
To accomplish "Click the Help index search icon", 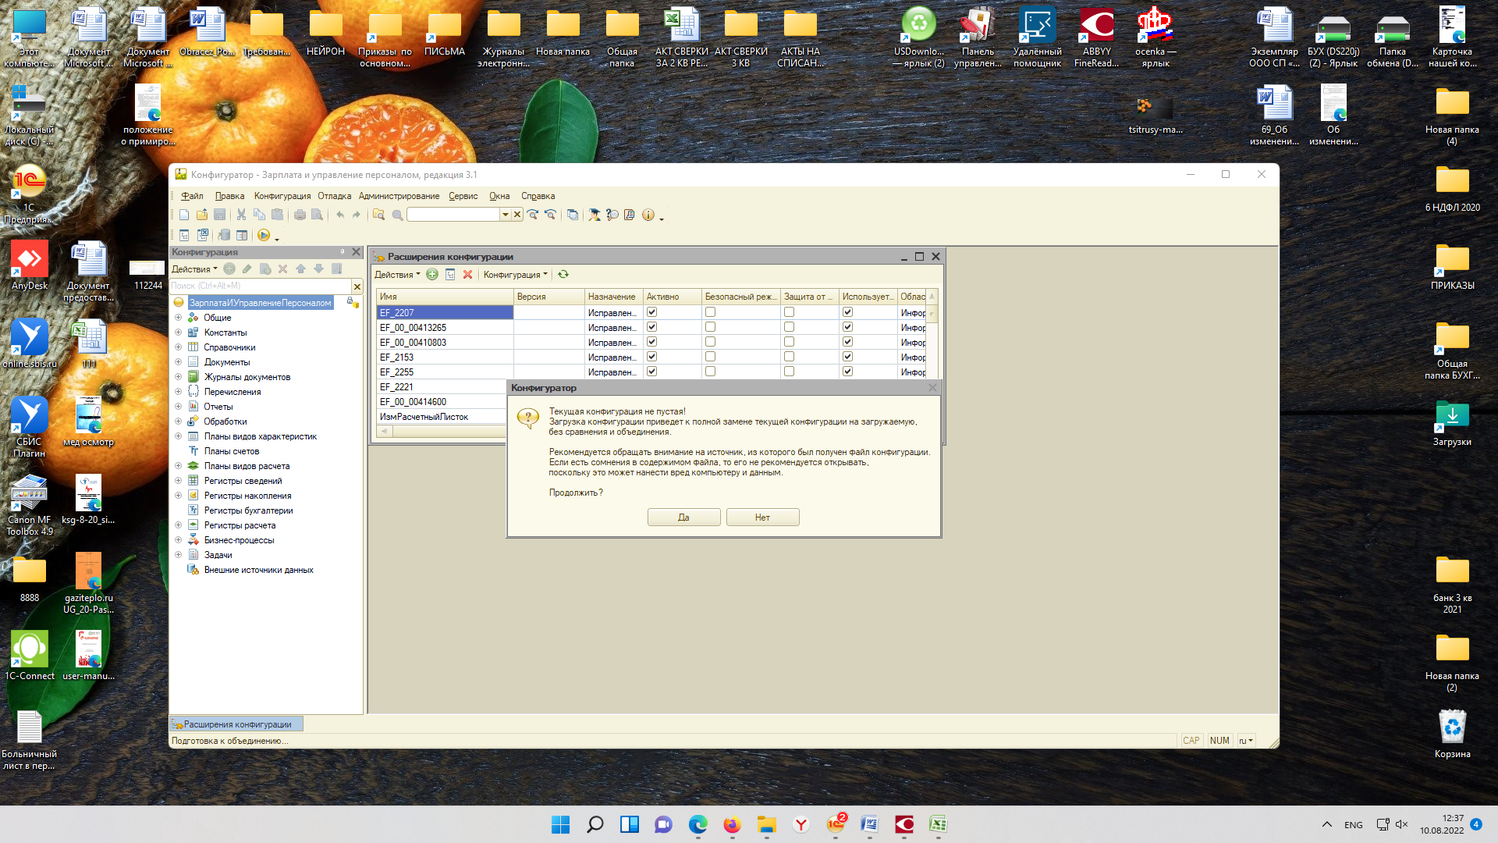I will (x=612, y=215).
